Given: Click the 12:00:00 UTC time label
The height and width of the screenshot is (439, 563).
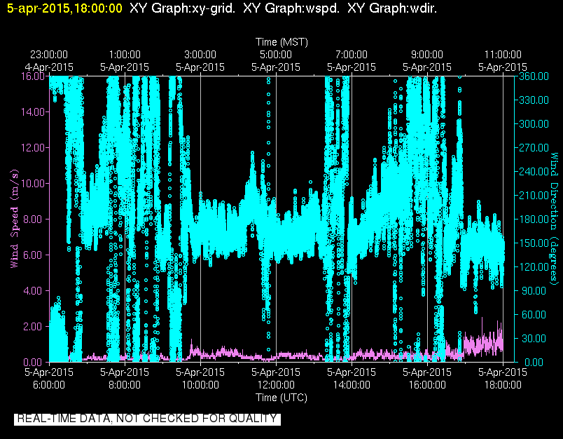Looking at the screenshot, I should (x=276, y=385).
